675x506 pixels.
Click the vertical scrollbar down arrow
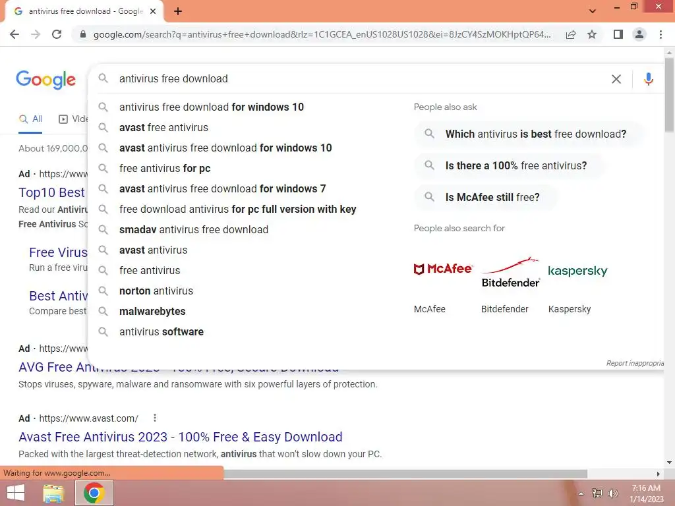tap(669, 463)
